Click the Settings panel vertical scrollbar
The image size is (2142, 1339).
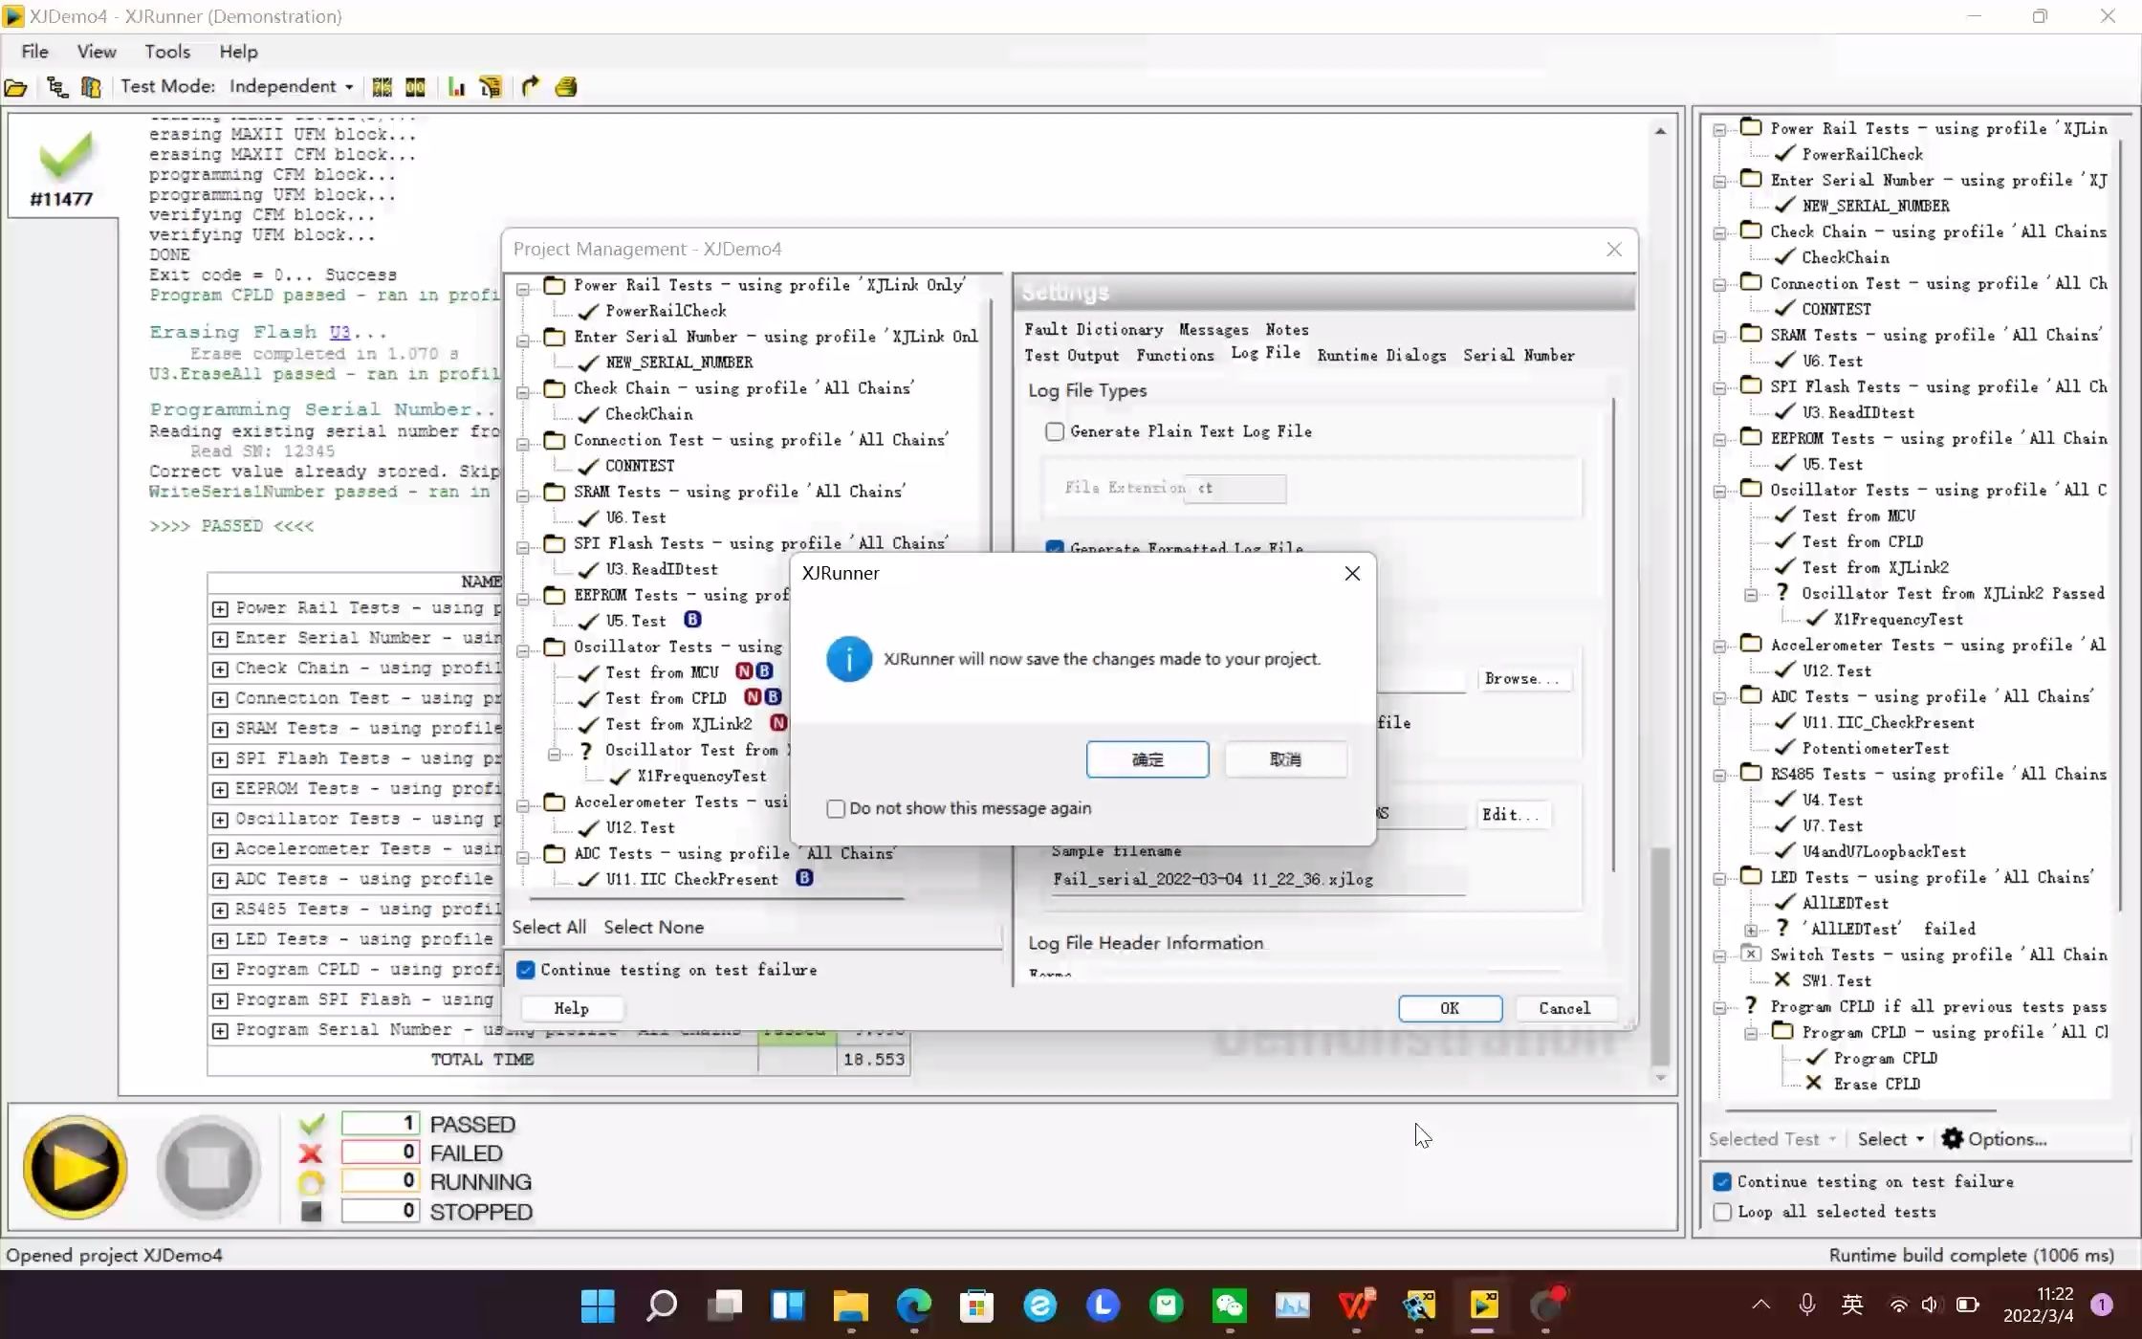(x=1614, y=636)
